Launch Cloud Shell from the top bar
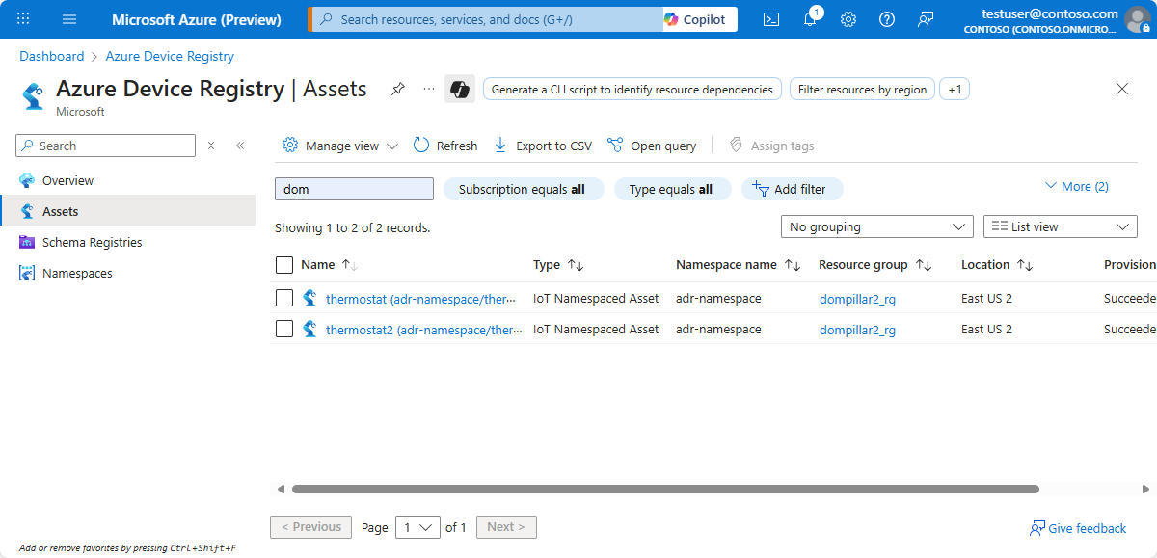The width and height of the screenshot is (1157, 558). coord(770,18)
